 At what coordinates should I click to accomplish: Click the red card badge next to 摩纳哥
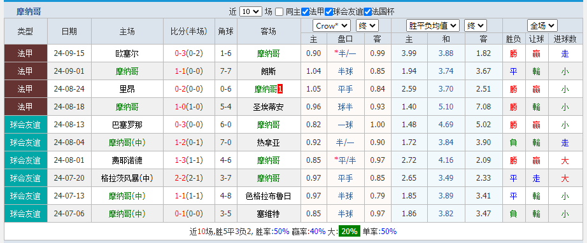(x=280, y=89)
